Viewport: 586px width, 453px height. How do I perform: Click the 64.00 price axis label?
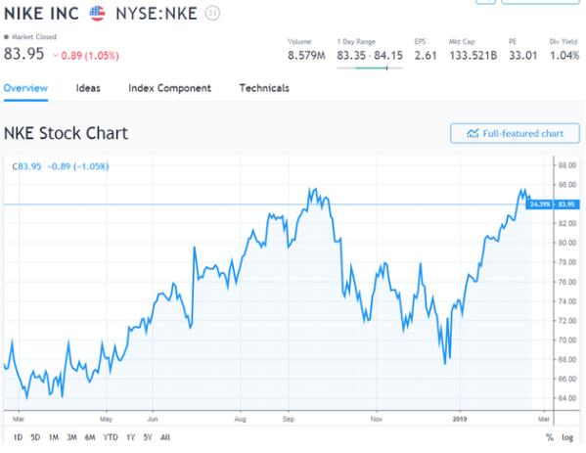pyautogui.click(x=567, y=398)
